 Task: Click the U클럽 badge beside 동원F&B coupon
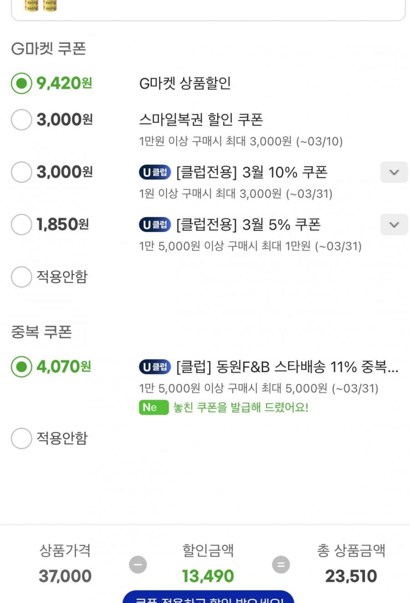click(x=155, y=367)
